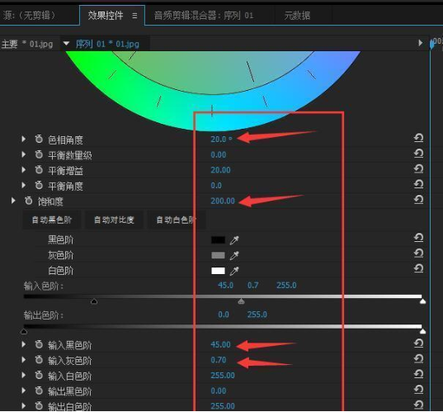The height and width of the screenshot is (412, 443).
Task: Toggle animation stopwatch for 输入白色阶
Action: coord(39,375)
